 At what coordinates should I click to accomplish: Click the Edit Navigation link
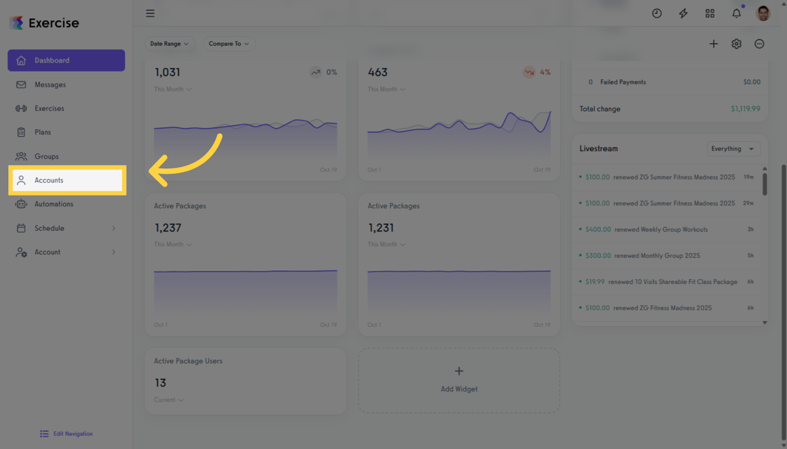point(66,433)
